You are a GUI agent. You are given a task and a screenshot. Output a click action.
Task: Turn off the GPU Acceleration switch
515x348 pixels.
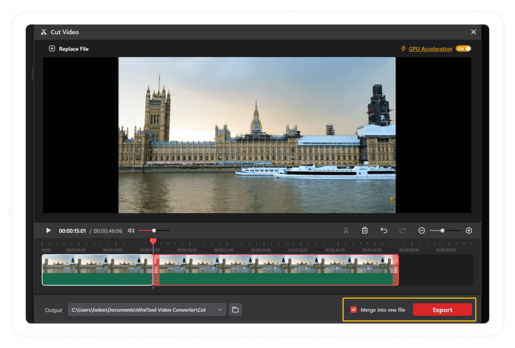pos(464,48)
